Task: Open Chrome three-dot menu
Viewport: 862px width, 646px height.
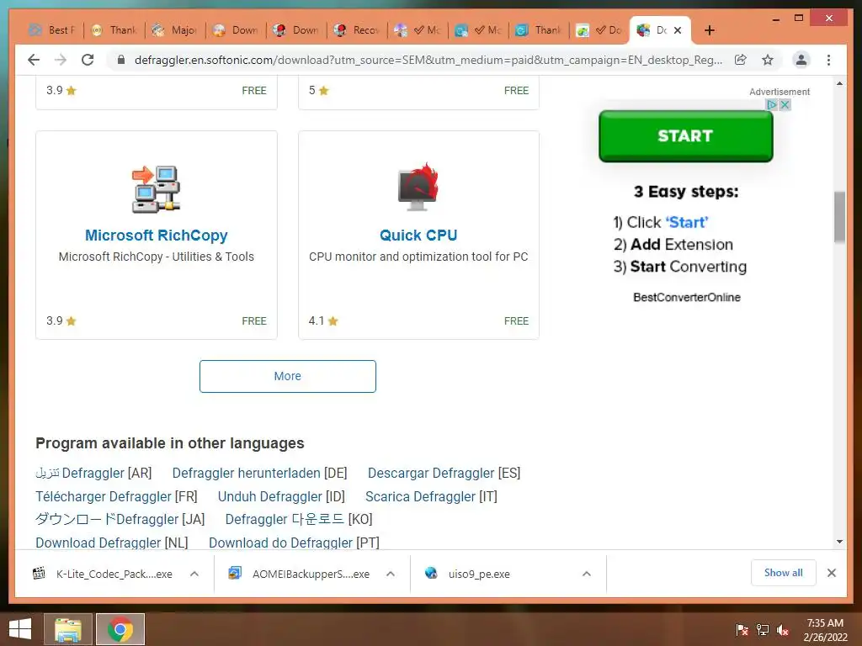Action: 828,60
